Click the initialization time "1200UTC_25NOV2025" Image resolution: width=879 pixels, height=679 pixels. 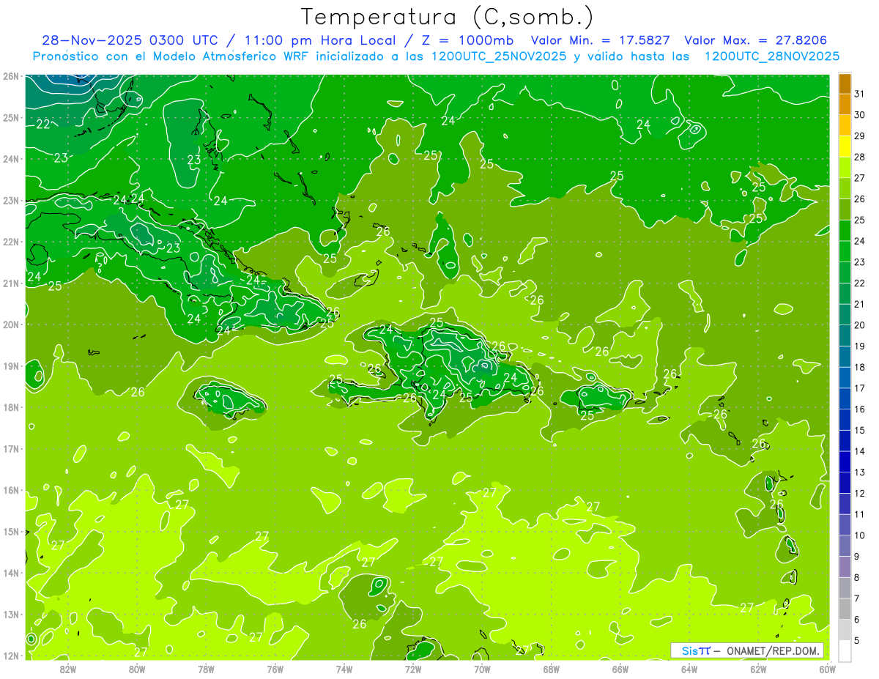point(497,56)
